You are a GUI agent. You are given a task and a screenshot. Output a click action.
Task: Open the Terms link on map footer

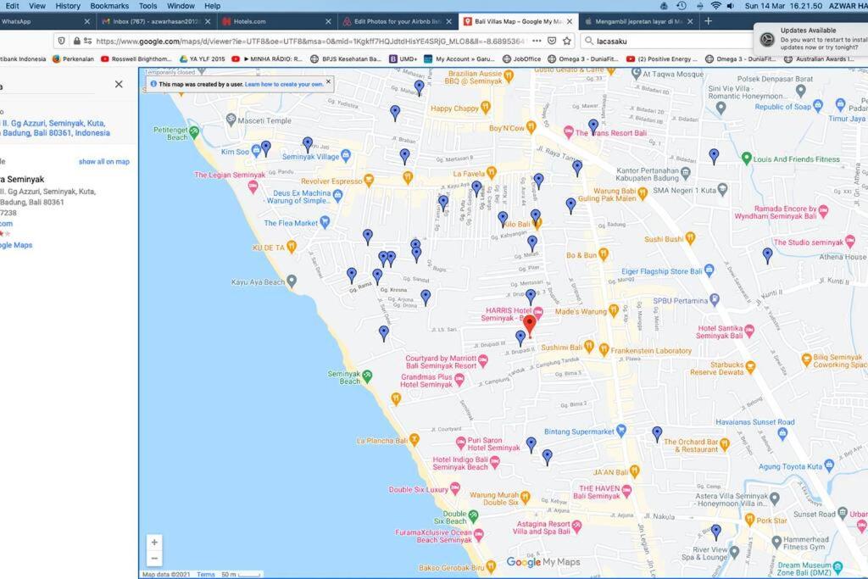205,575
